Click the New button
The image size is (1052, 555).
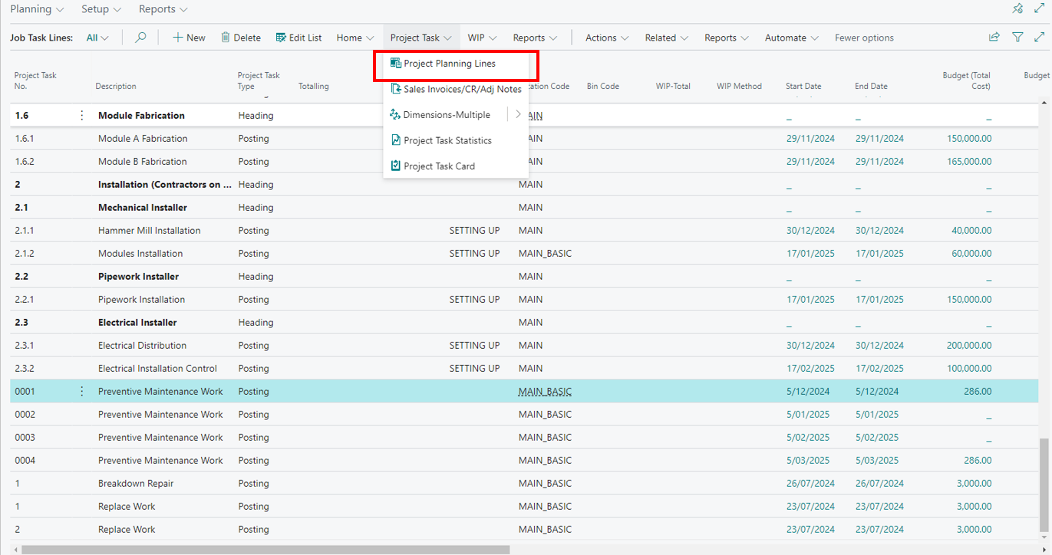coord(189,38)
